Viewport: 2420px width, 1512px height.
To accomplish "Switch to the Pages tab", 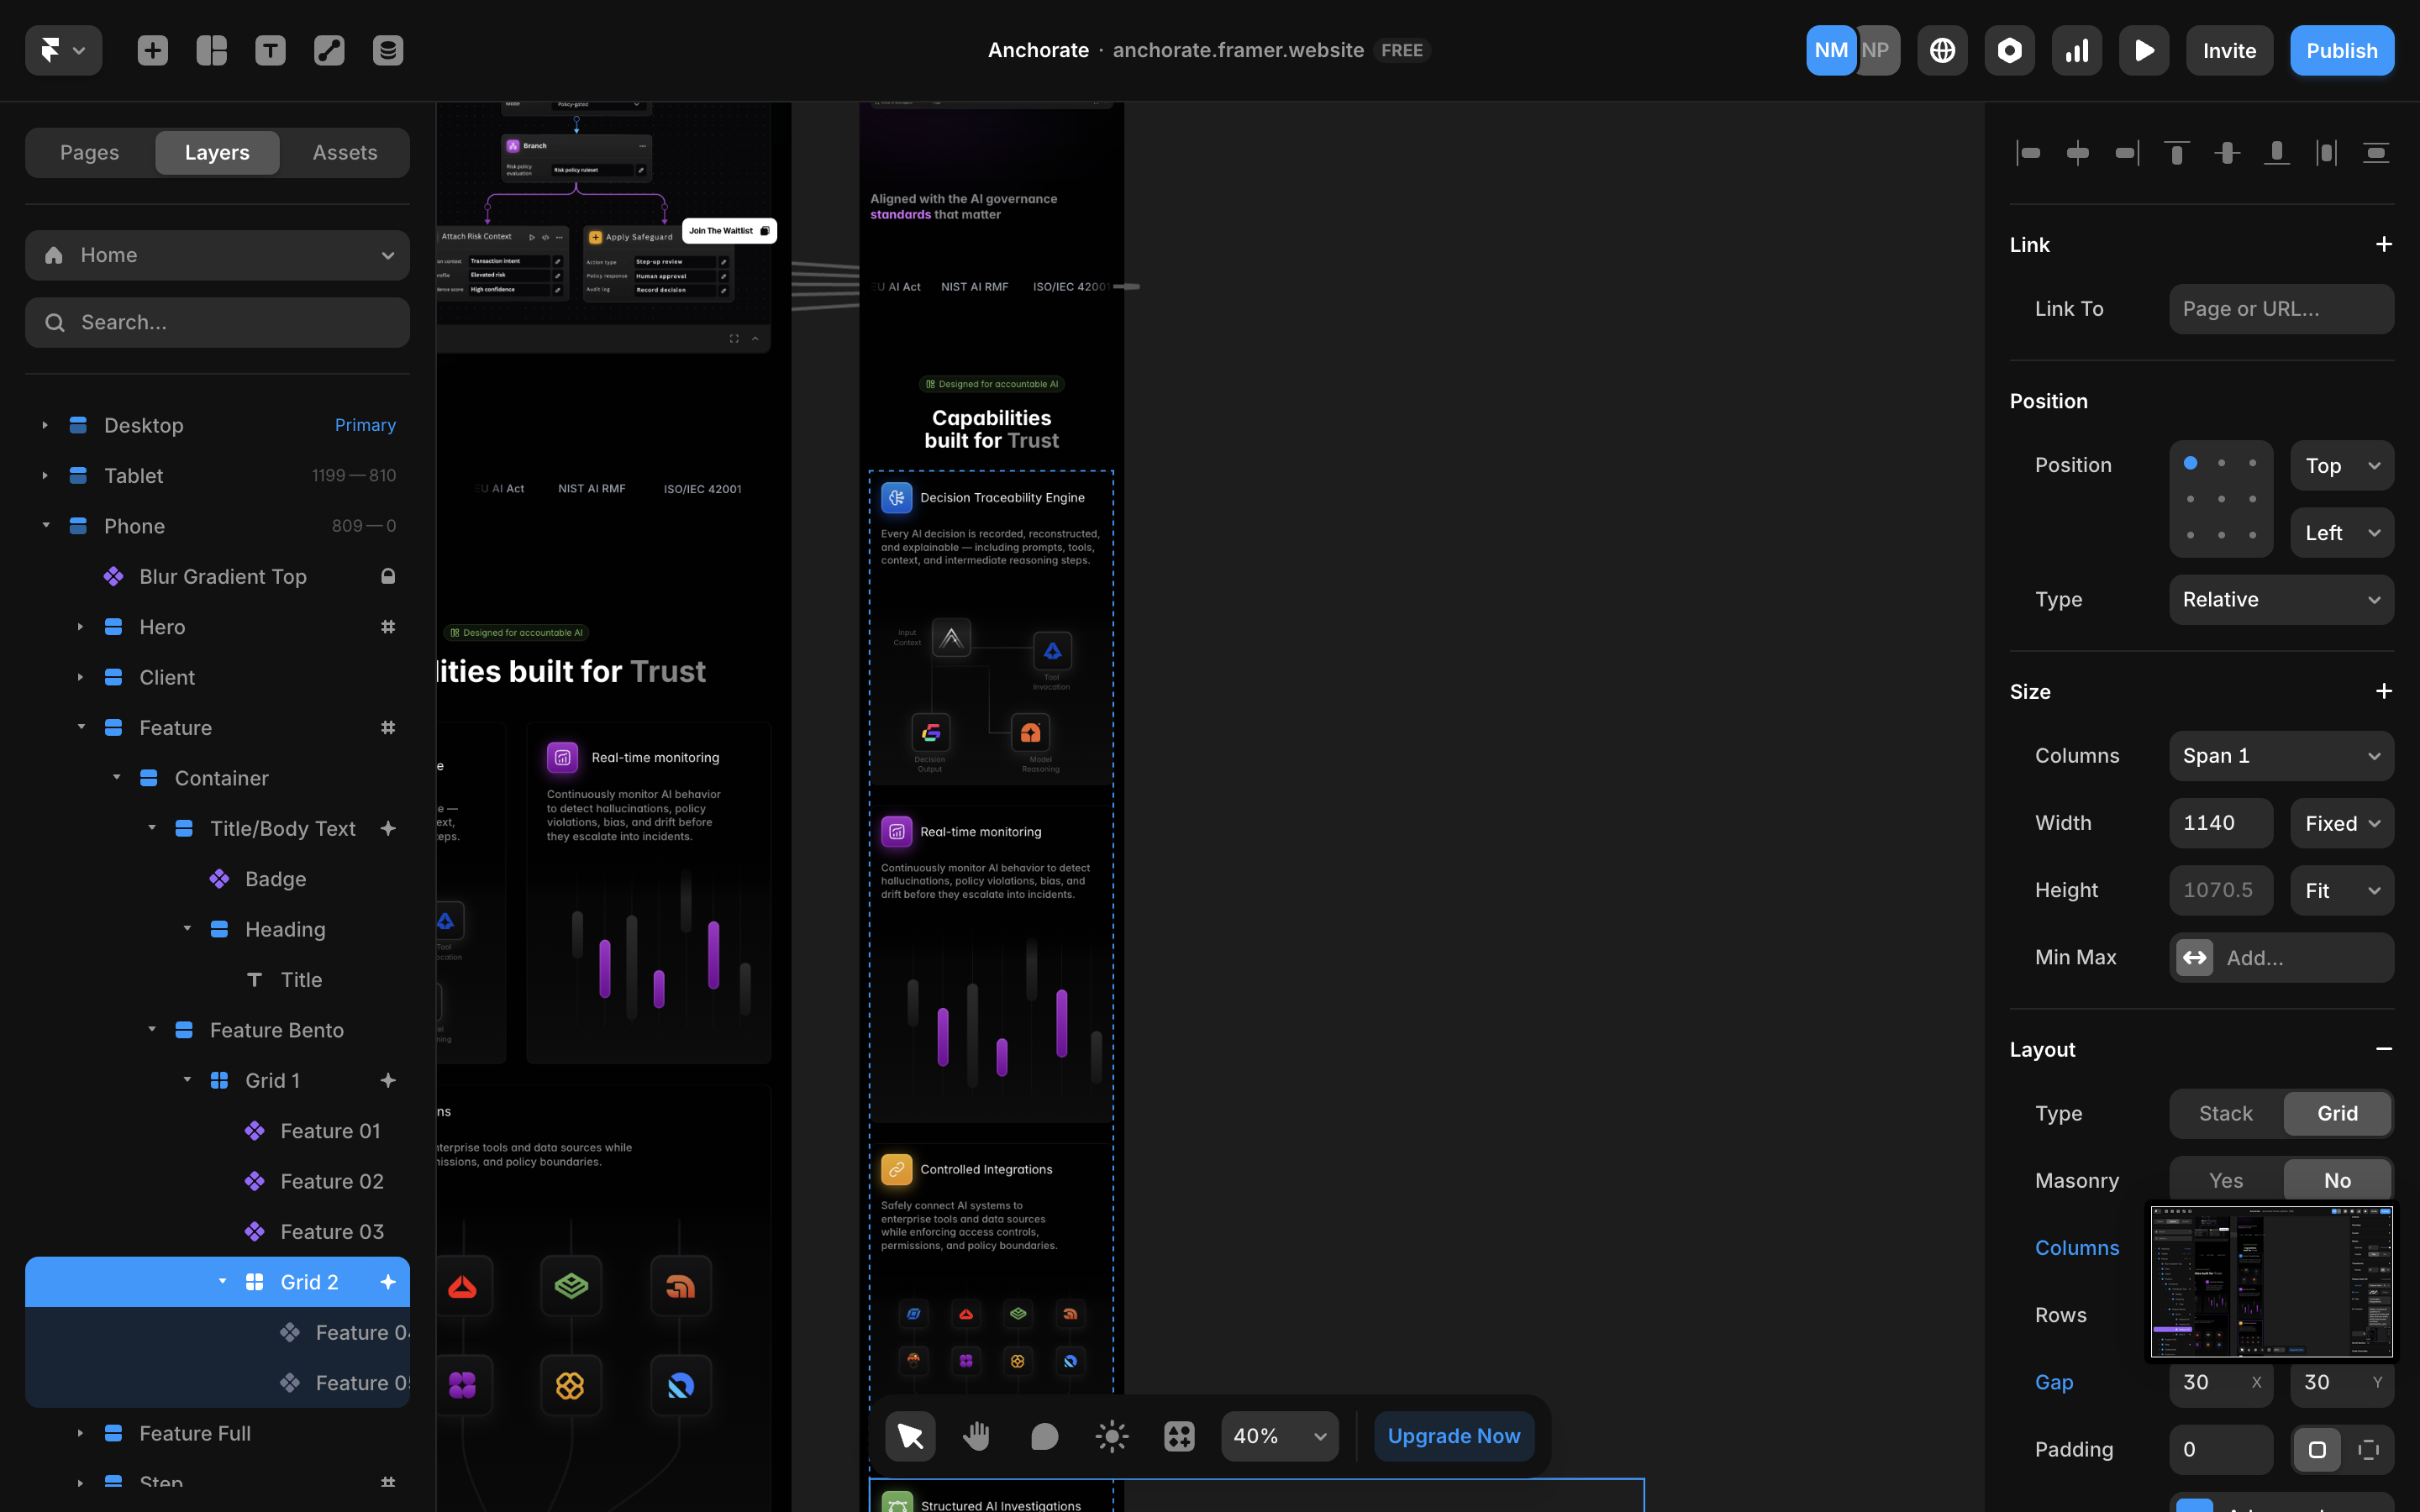I will 89,152.
